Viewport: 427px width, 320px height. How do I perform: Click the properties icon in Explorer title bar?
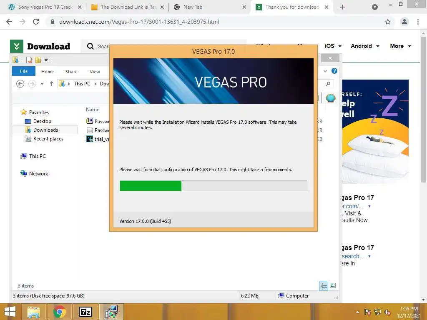(29, 60)
